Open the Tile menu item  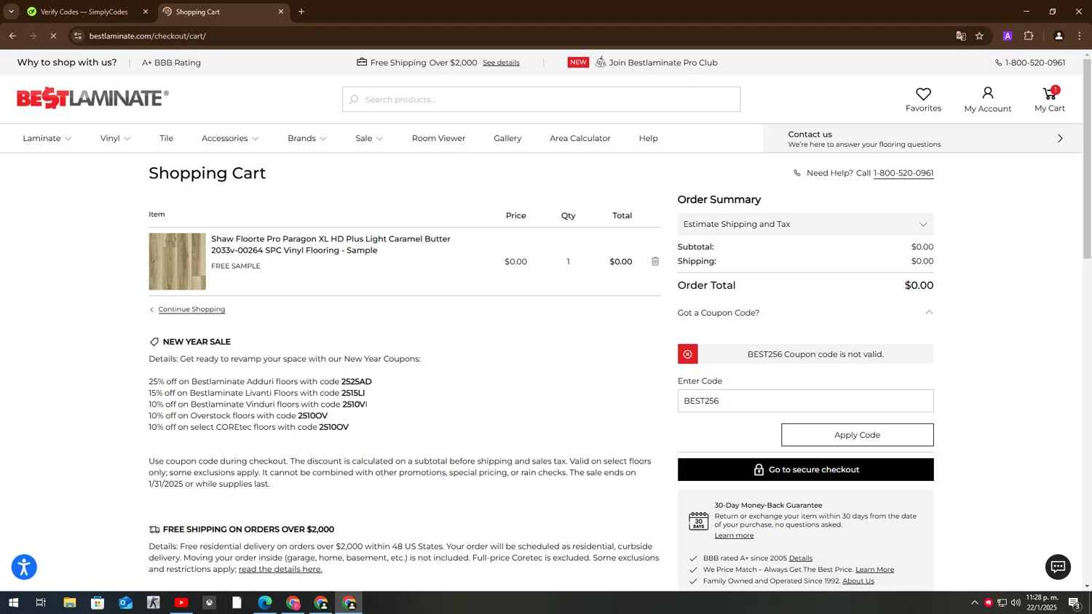pyautogui.click(x=166, y=138)
